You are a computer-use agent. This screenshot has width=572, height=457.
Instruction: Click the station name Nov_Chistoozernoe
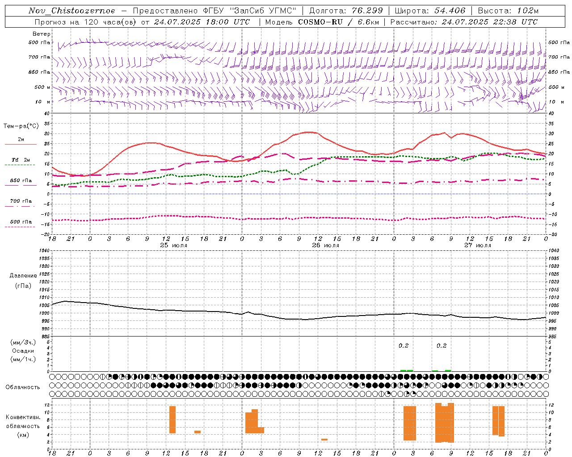click(71, 11)
